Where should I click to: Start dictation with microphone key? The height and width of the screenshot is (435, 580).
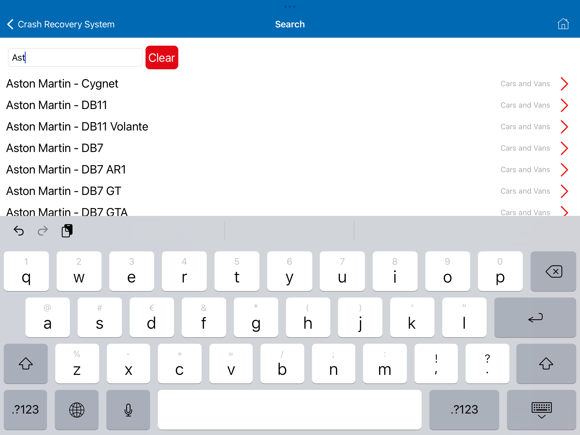tap(128, 410)
